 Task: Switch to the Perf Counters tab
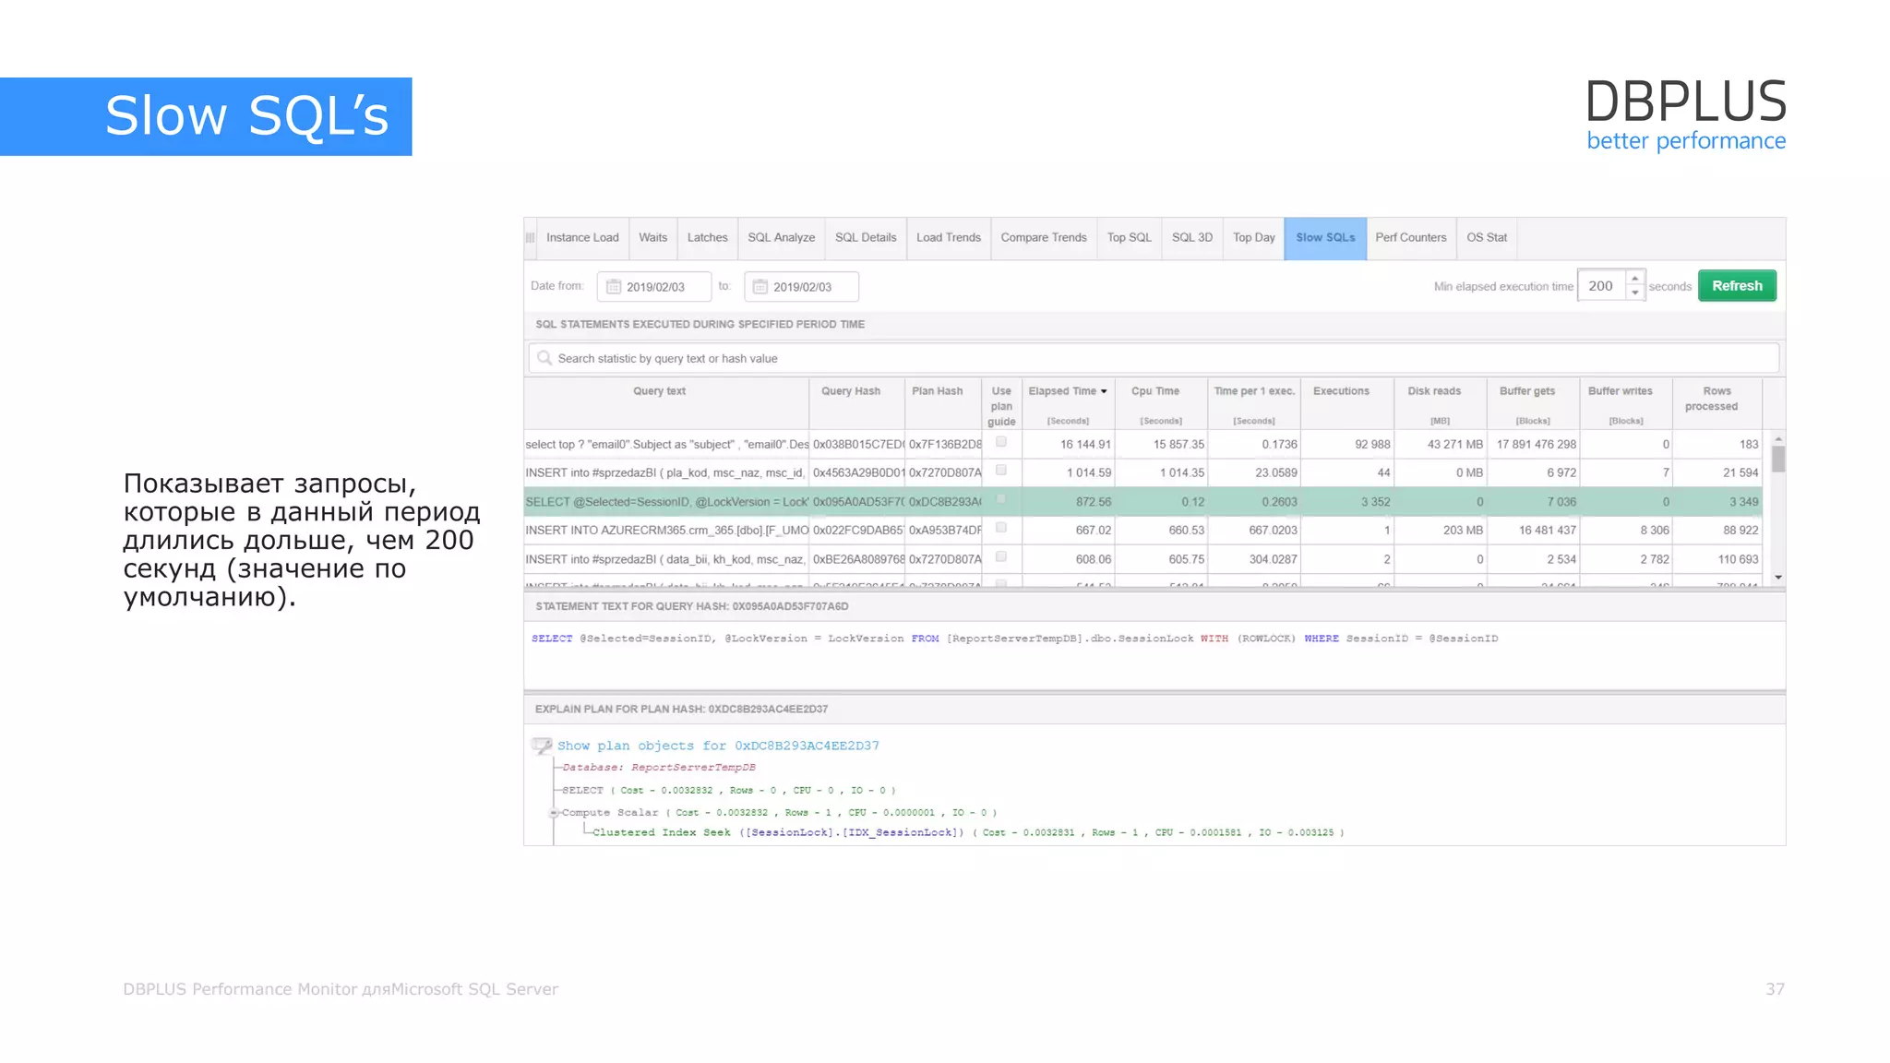(x=1410, y=238)
